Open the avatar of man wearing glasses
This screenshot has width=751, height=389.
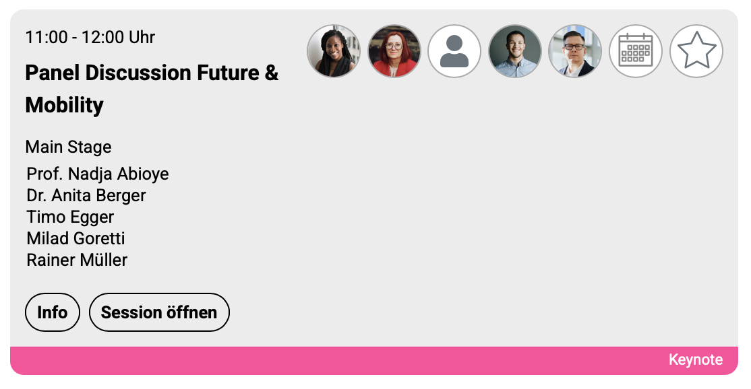575,51
